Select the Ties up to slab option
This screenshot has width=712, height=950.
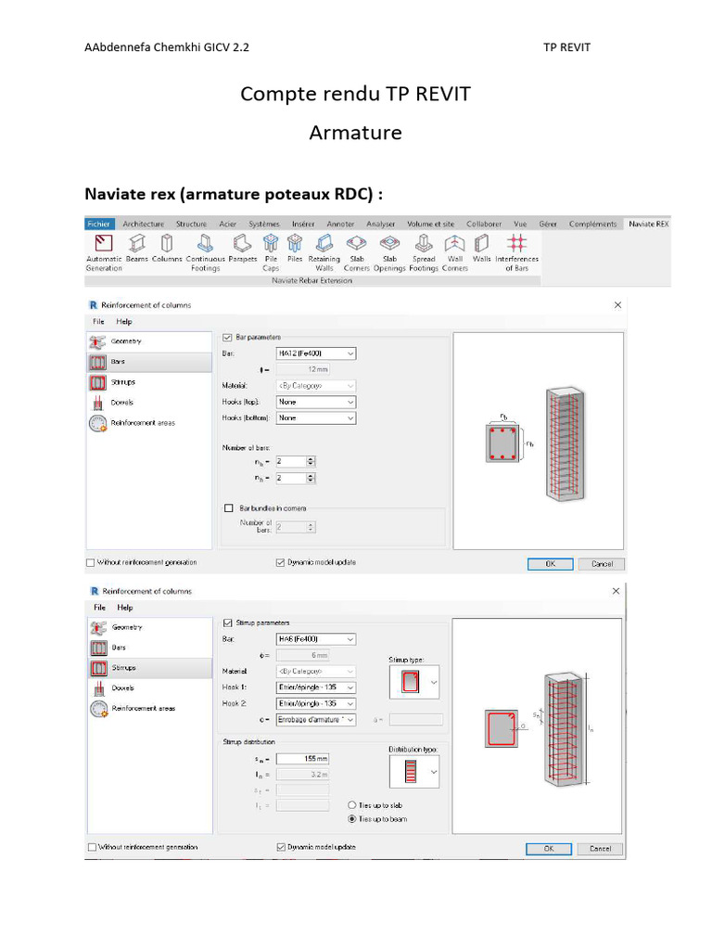click(351, 805)
